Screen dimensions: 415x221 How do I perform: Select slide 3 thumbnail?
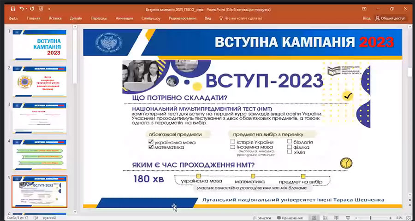click(40, 118)
